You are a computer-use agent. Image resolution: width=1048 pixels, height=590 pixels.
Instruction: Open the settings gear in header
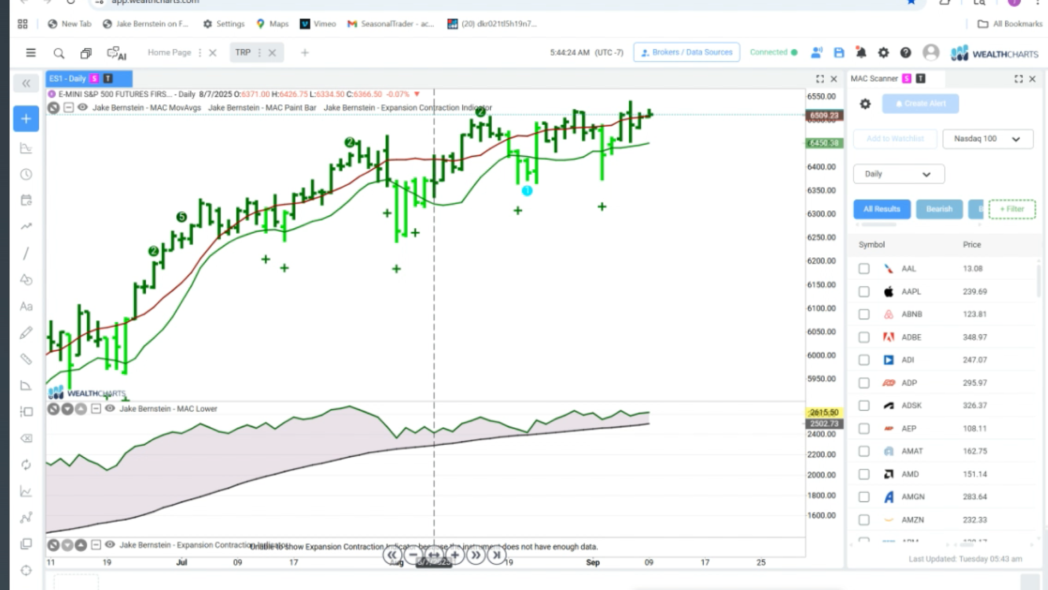(883, 52)
